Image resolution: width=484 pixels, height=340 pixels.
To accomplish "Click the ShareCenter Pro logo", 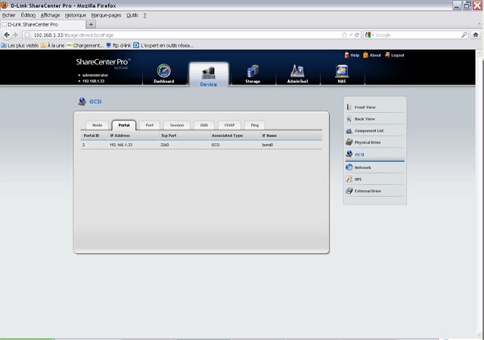I will click(x=103, y=63).
